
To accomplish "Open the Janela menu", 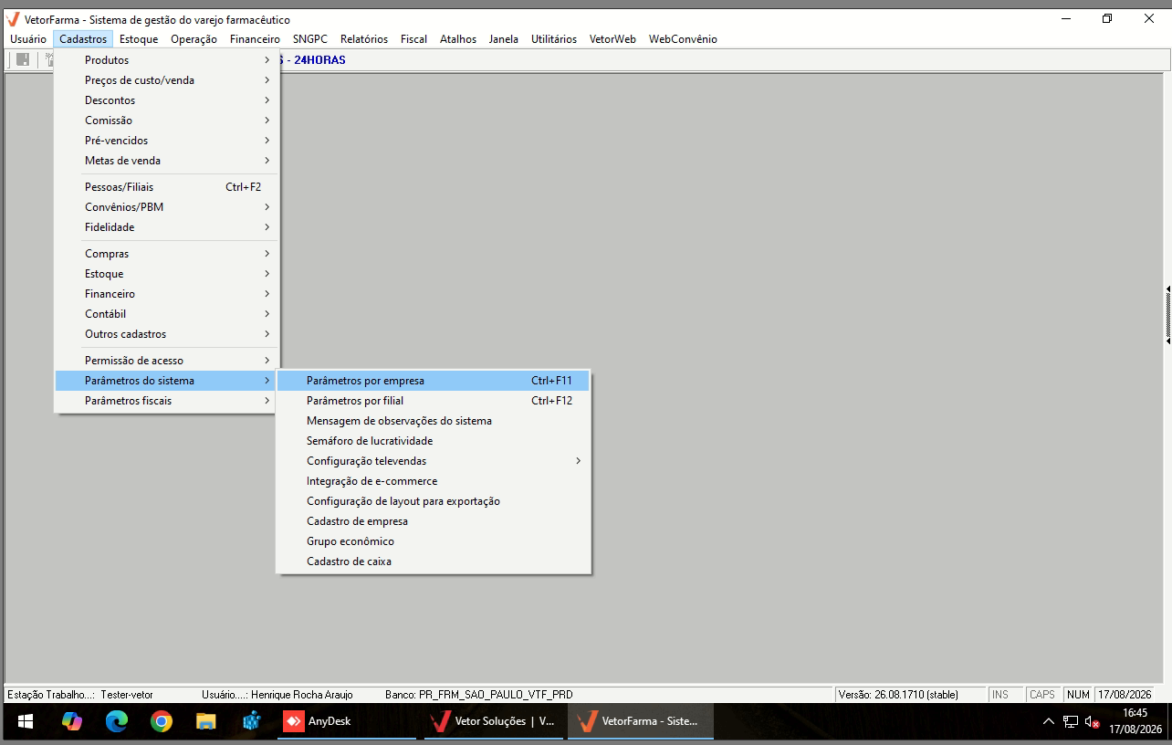I will point(504,39).
